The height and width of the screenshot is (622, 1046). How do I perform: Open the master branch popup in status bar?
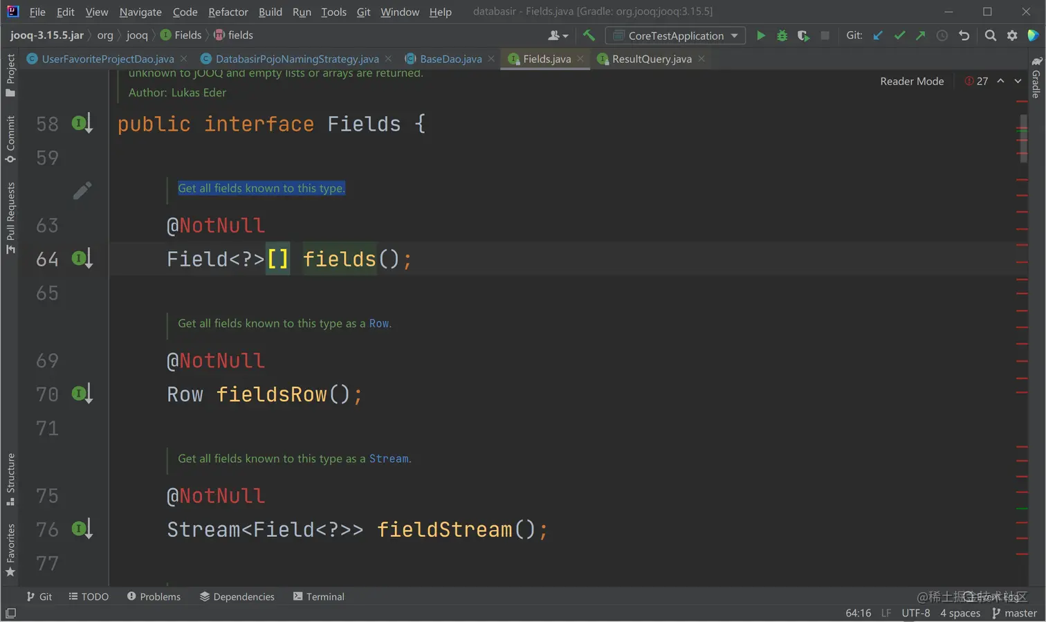[1014, 613]
